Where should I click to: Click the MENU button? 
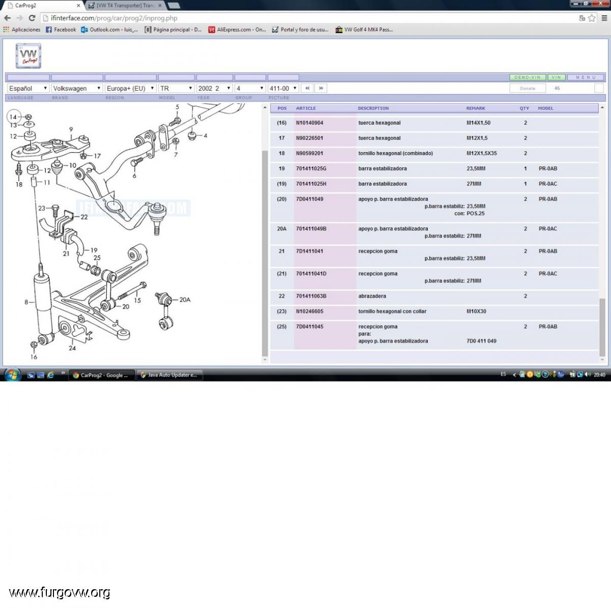click(586, 77)
